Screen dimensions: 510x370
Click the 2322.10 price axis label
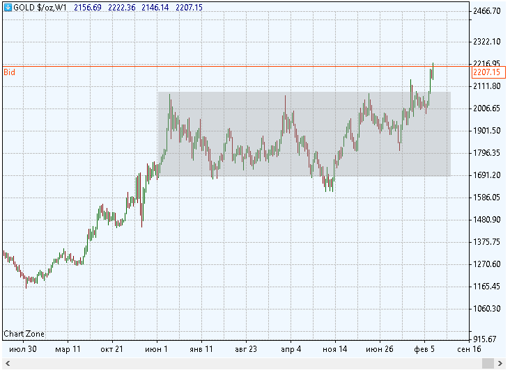(486, 42)
